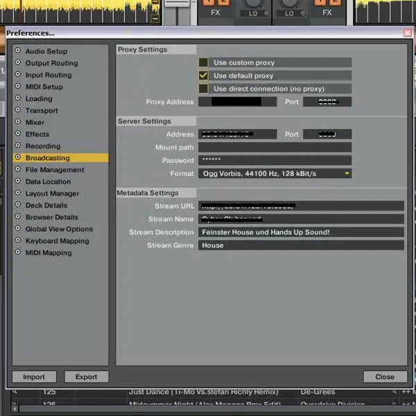The width and height of the screenshot is (416, 416).
Task: Select the Recording settings section
Action: 43,146
